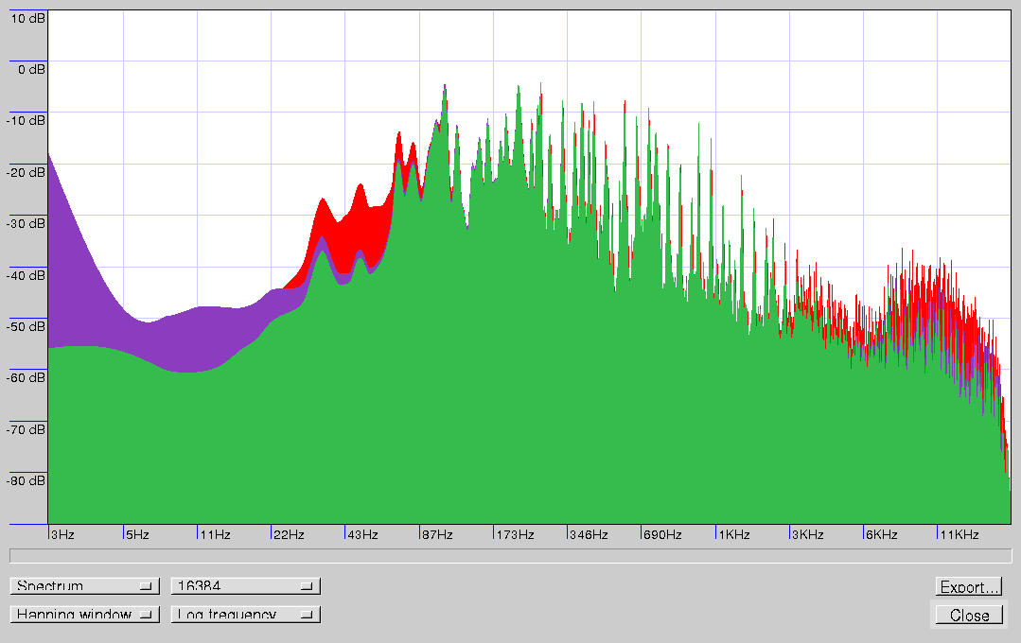The image size is (1021, 643).
Task: Click the Export... button
Action: tap(968, 587)
